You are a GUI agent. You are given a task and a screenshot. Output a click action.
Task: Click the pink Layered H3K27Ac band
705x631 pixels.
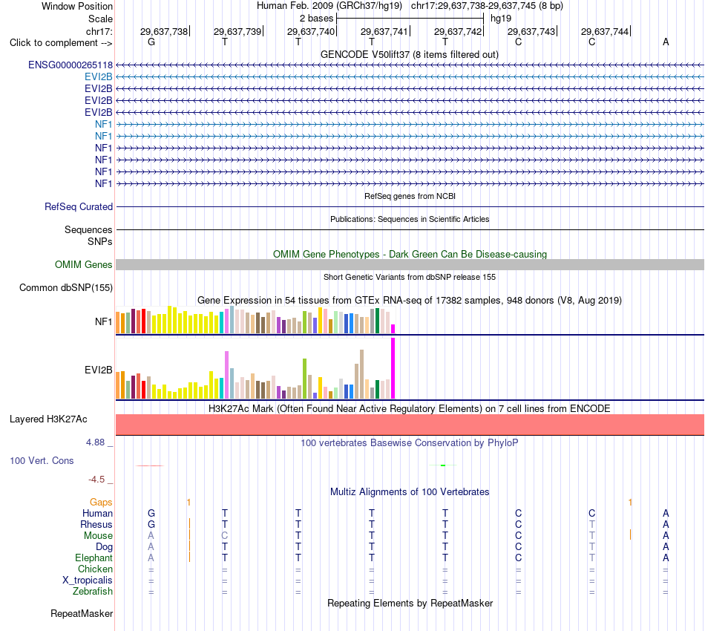click(410, 425)
